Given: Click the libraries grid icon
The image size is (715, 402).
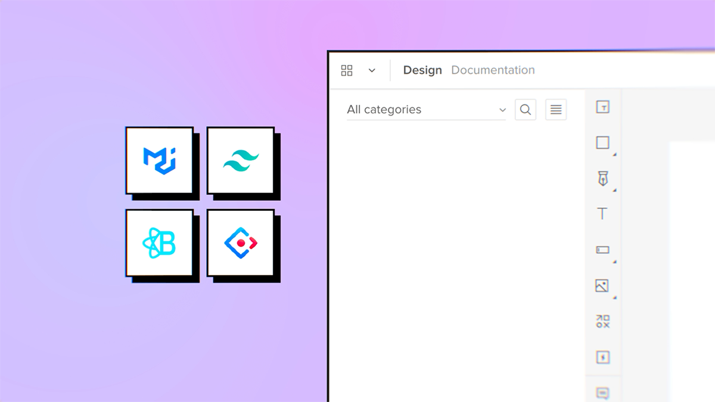Looking at the screenshot, I should (347, 70).
